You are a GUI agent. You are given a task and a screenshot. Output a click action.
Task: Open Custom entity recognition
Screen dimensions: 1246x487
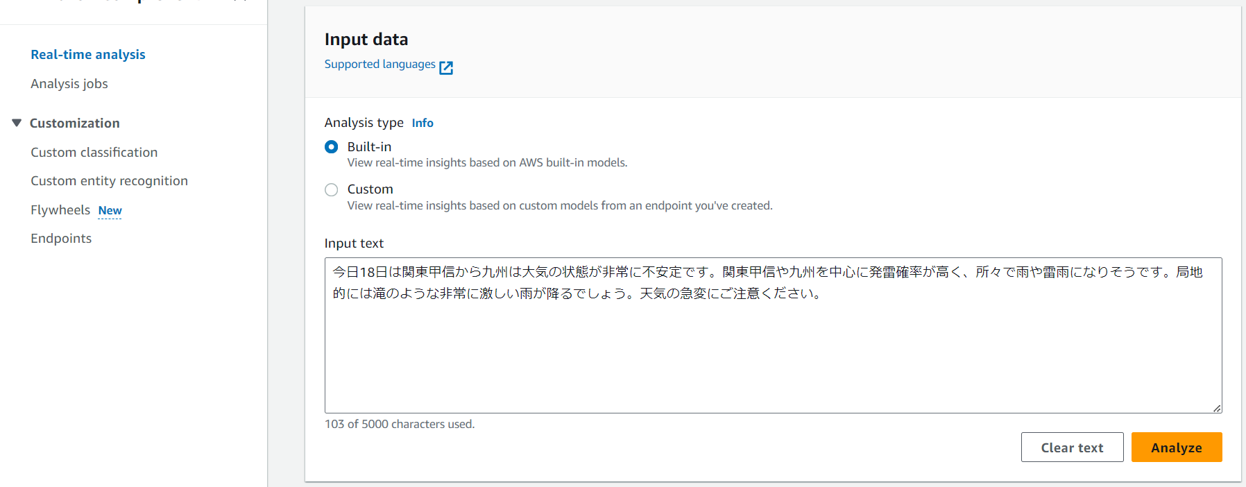[109, 181]
